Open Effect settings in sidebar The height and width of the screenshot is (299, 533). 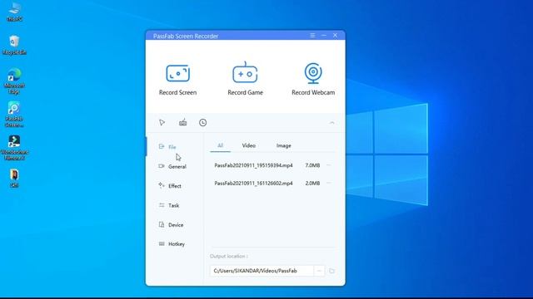pos(170,186)
